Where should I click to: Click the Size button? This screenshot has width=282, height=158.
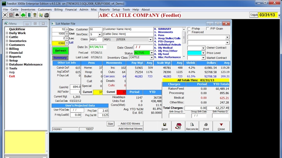click(110, 124)
